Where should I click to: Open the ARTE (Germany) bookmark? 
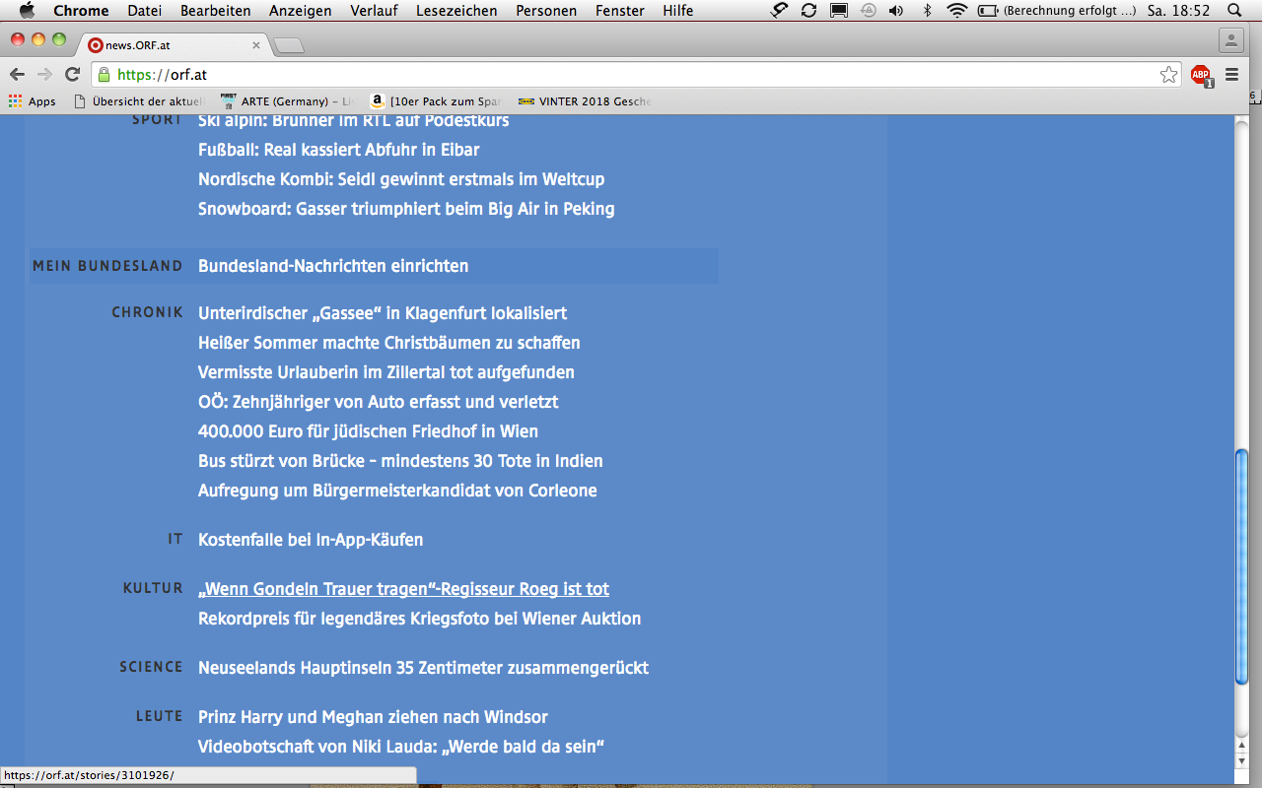[286, 101]
